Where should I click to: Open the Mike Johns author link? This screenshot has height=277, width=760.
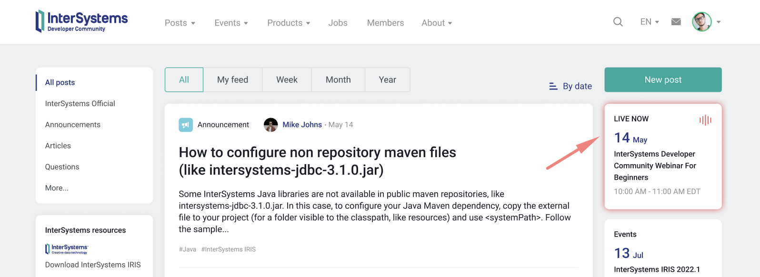(x=302, y=125)
